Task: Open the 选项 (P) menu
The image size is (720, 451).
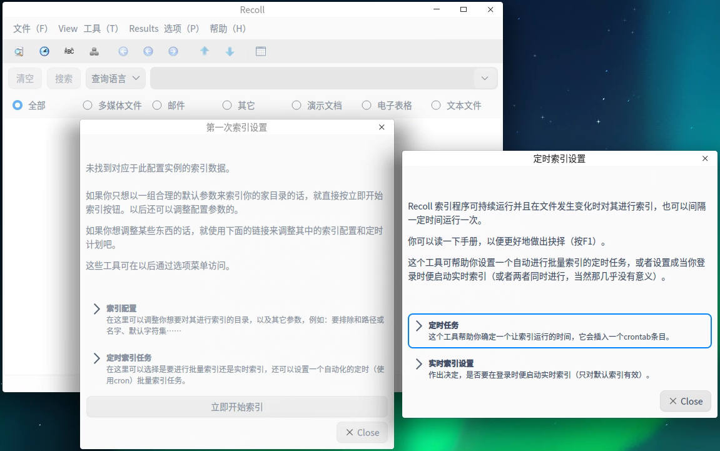Action: click(181, 29)
